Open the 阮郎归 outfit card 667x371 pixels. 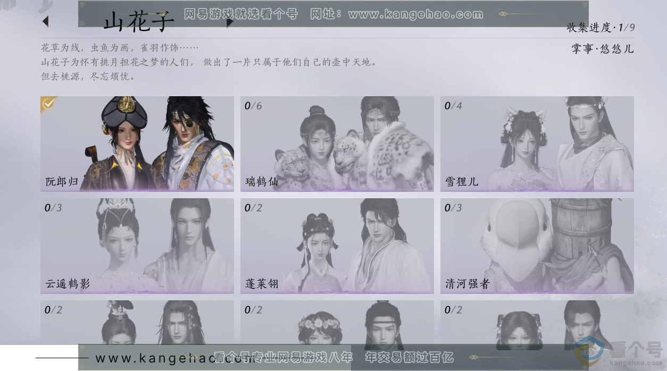[137, 144]
